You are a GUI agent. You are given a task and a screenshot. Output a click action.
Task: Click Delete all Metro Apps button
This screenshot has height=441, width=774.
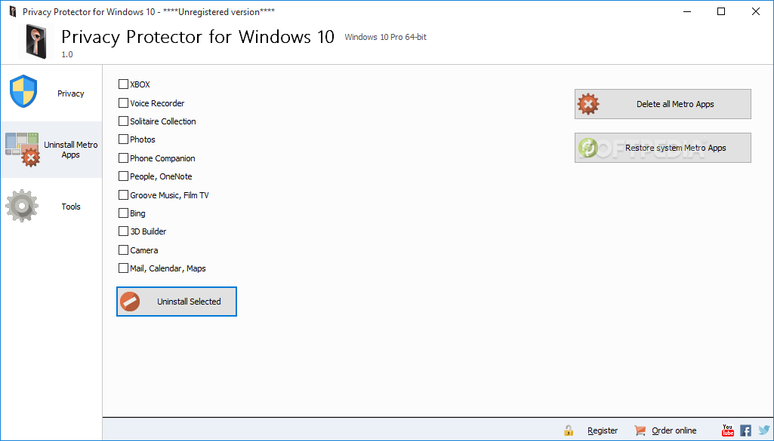coord(662,104)
